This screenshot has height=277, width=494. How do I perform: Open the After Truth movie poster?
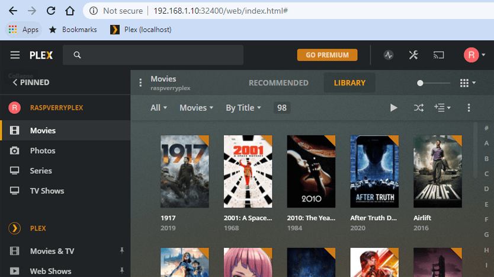(374, 171)
